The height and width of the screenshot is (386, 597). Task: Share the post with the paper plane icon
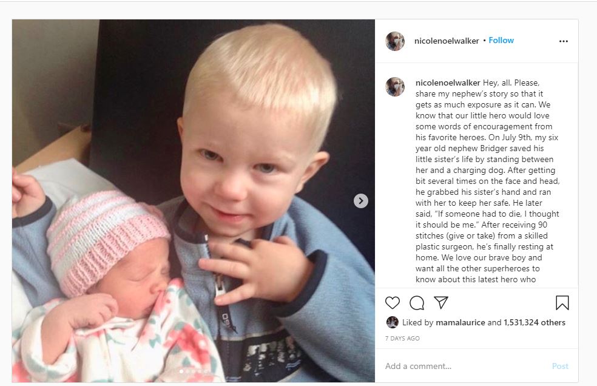[x=441, y=302]
